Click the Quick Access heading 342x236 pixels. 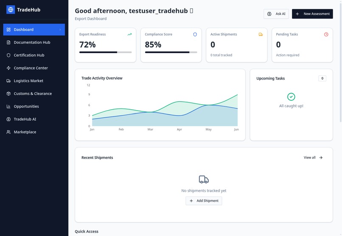pos(87,231)
